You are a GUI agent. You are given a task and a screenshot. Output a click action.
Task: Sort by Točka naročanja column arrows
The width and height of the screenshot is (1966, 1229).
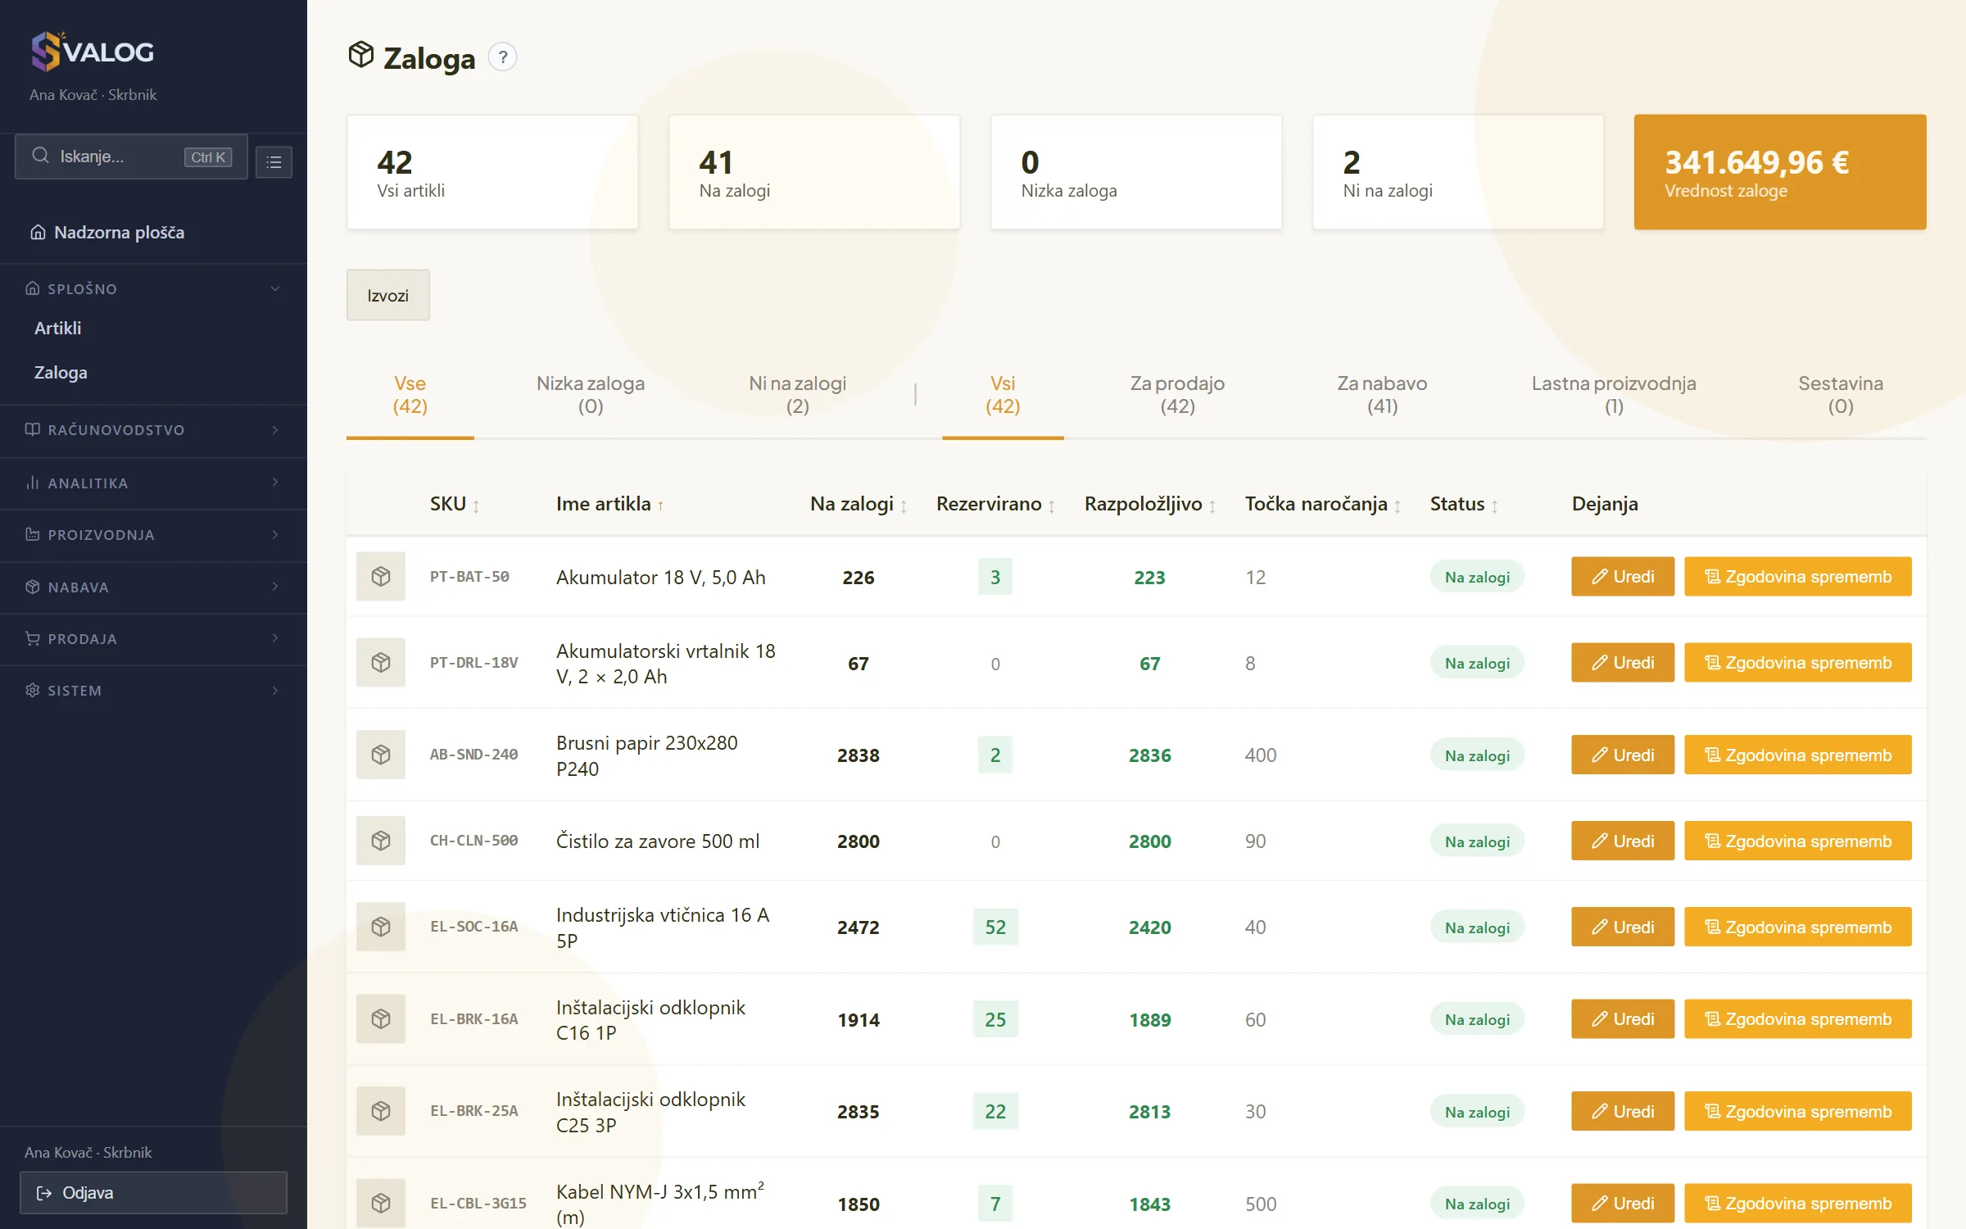point(1397,506)
